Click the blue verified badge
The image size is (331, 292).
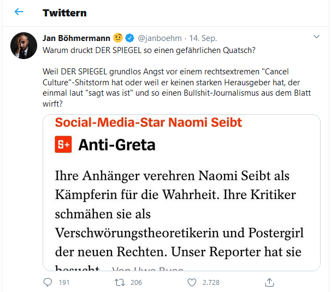(x=129, y=38)
